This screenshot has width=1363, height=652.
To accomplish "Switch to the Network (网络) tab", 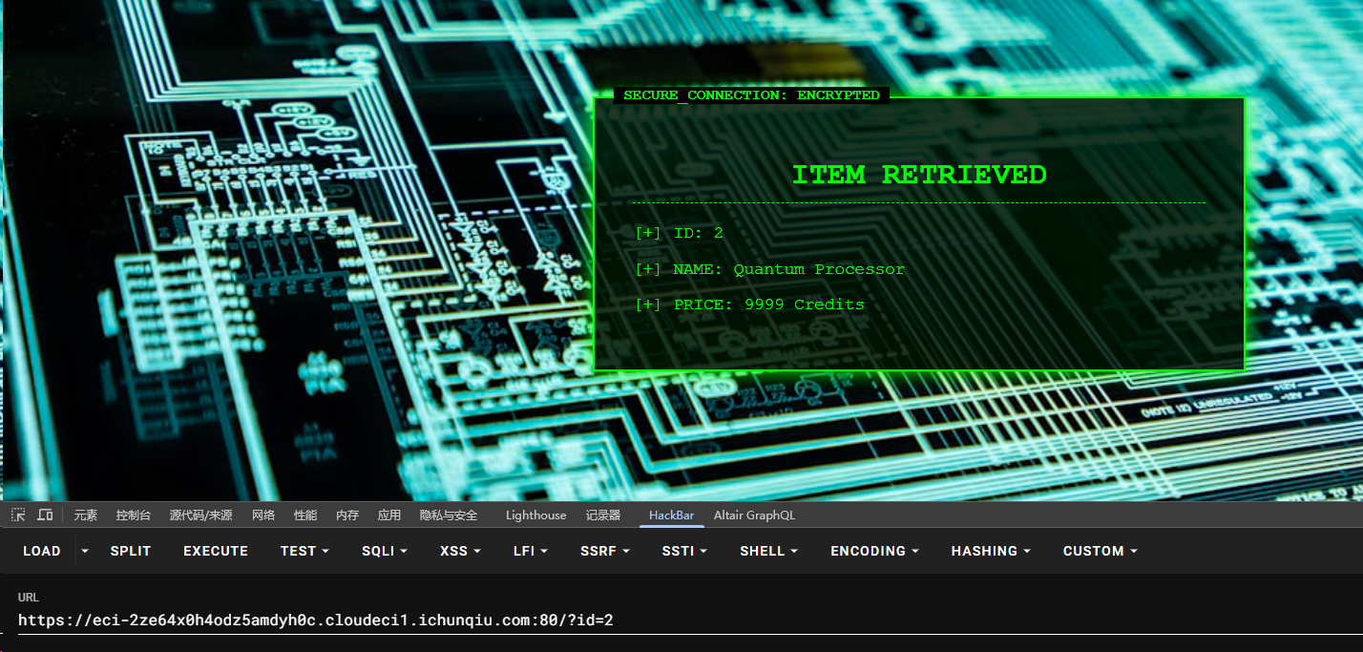I will [x=263, y=515].
